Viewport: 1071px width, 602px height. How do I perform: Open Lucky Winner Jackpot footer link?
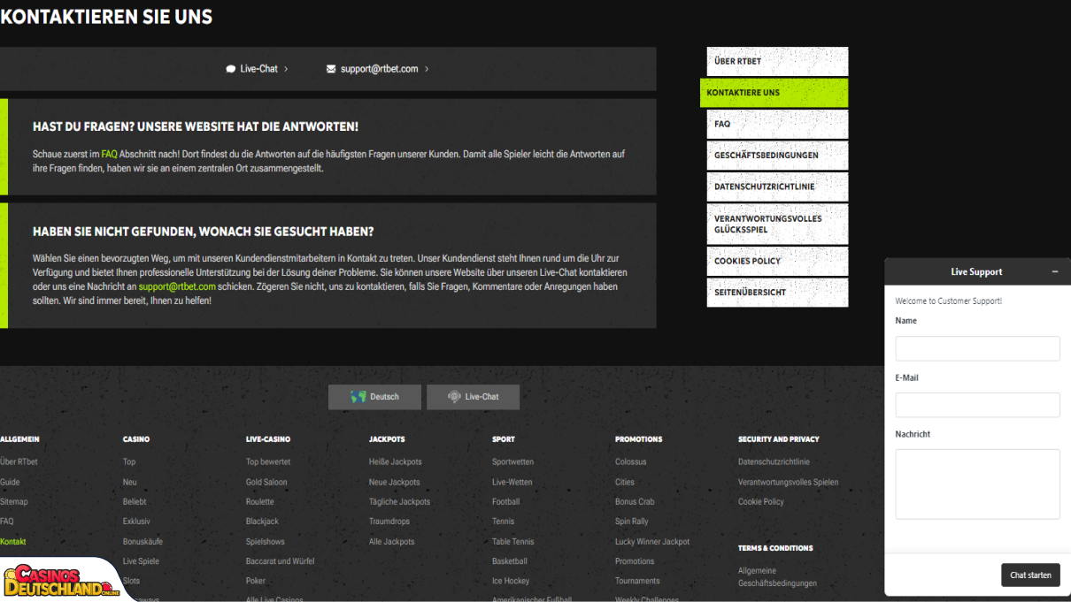[x=652, y=542]
